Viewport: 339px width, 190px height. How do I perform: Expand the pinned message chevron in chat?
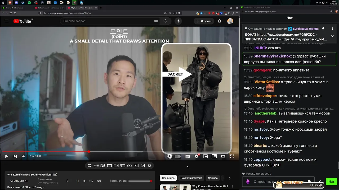(332, 36)
